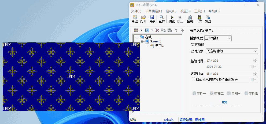Open the 设置(S) menu
Screen dimensions: 266x124
coord(185,11)
